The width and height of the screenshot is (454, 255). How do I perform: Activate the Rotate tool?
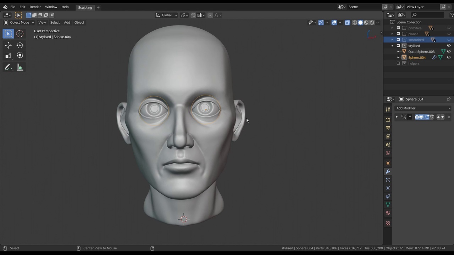click(x=20, y=45)
